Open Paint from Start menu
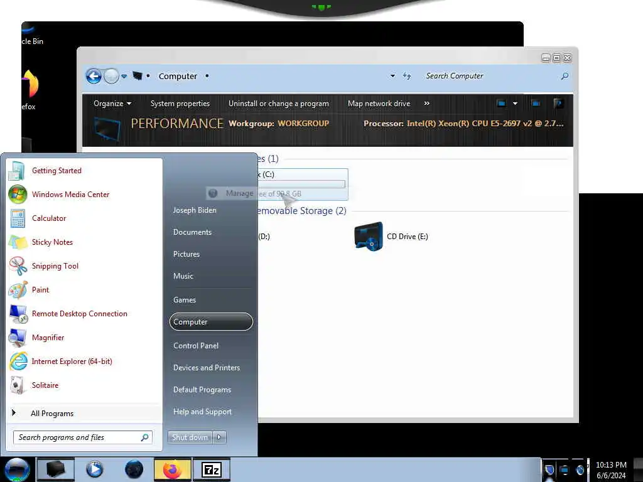The width and height of the screenshot is (643, 482). pos(40,290)
